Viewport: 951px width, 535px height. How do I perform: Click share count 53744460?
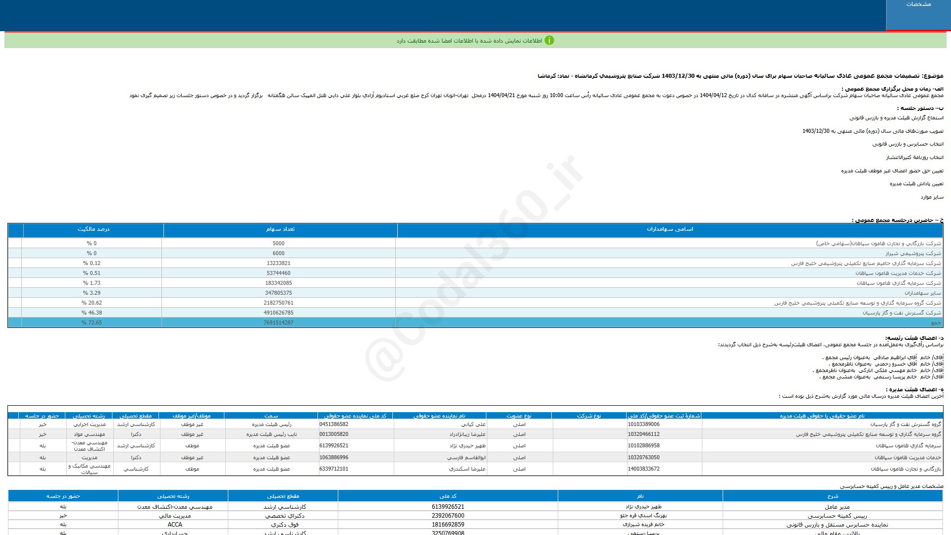pos(278,273)
